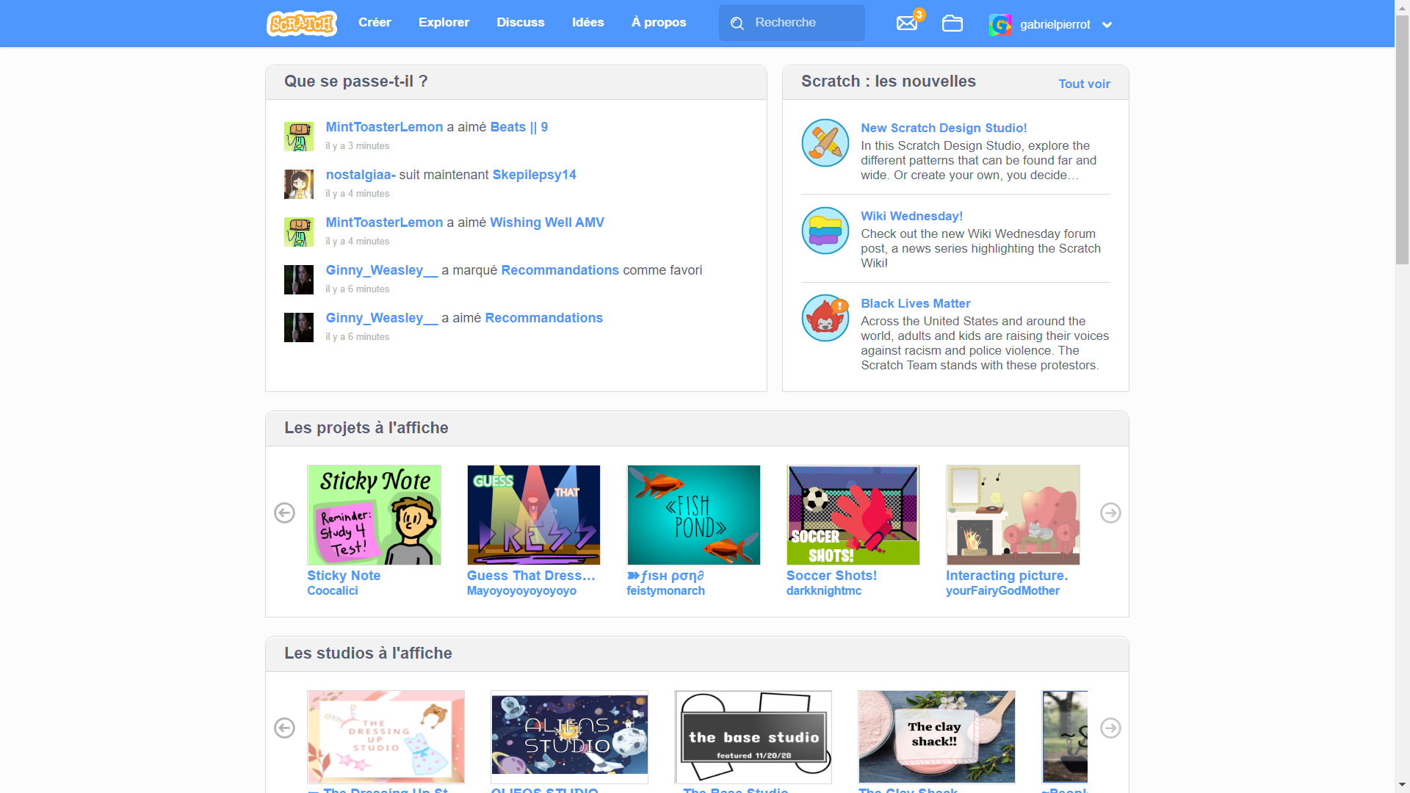Image resolution: width=1410 pixels, height=793 pixels.
Task: Open the Idées navigation item
Action: click(x=587, y=23)
